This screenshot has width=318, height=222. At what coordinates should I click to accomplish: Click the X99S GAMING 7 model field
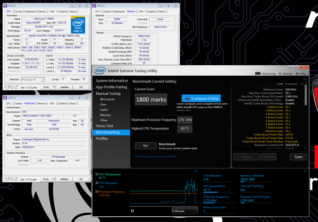(x=42, y=116)
